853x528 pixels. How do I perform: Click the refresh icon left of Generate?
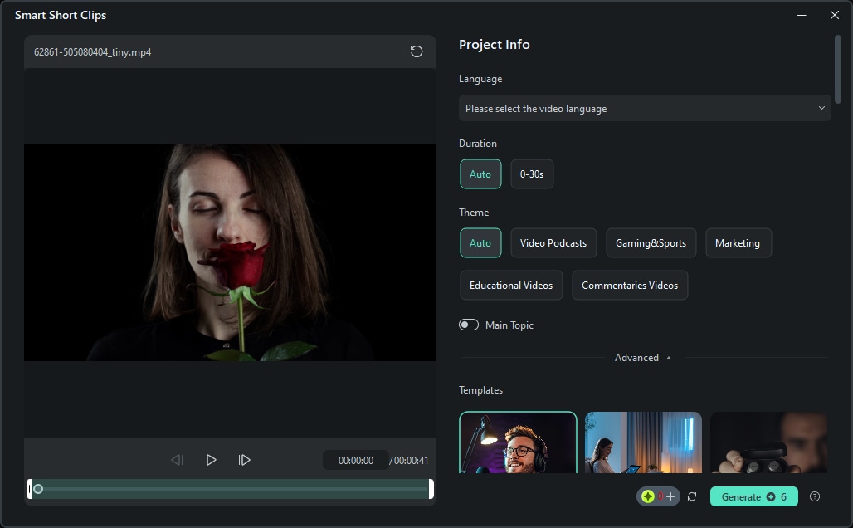tap(692, 496)
